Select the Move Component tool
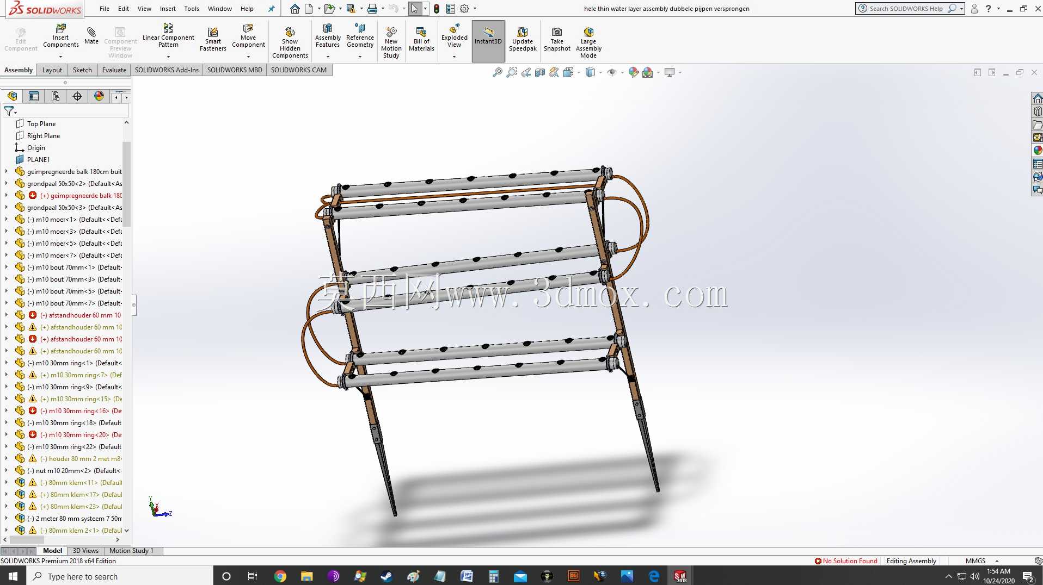This screenshot has width=1043, height=585. (x=248, y=36)
